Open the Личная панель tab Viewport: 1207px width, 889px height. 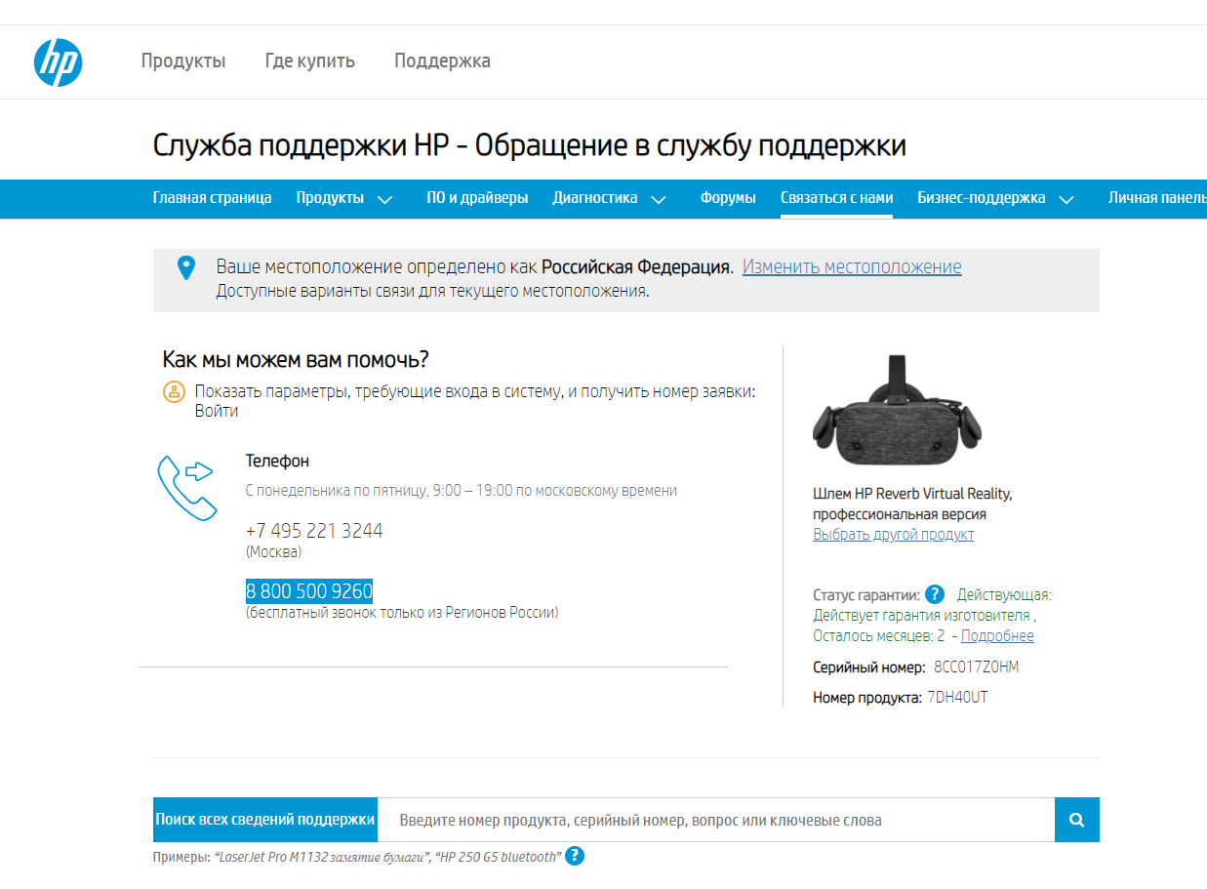[1157, 198]
